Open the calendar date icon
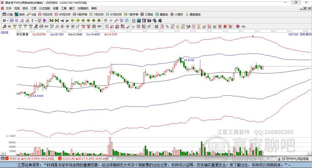312x168 pixels. 133,21
